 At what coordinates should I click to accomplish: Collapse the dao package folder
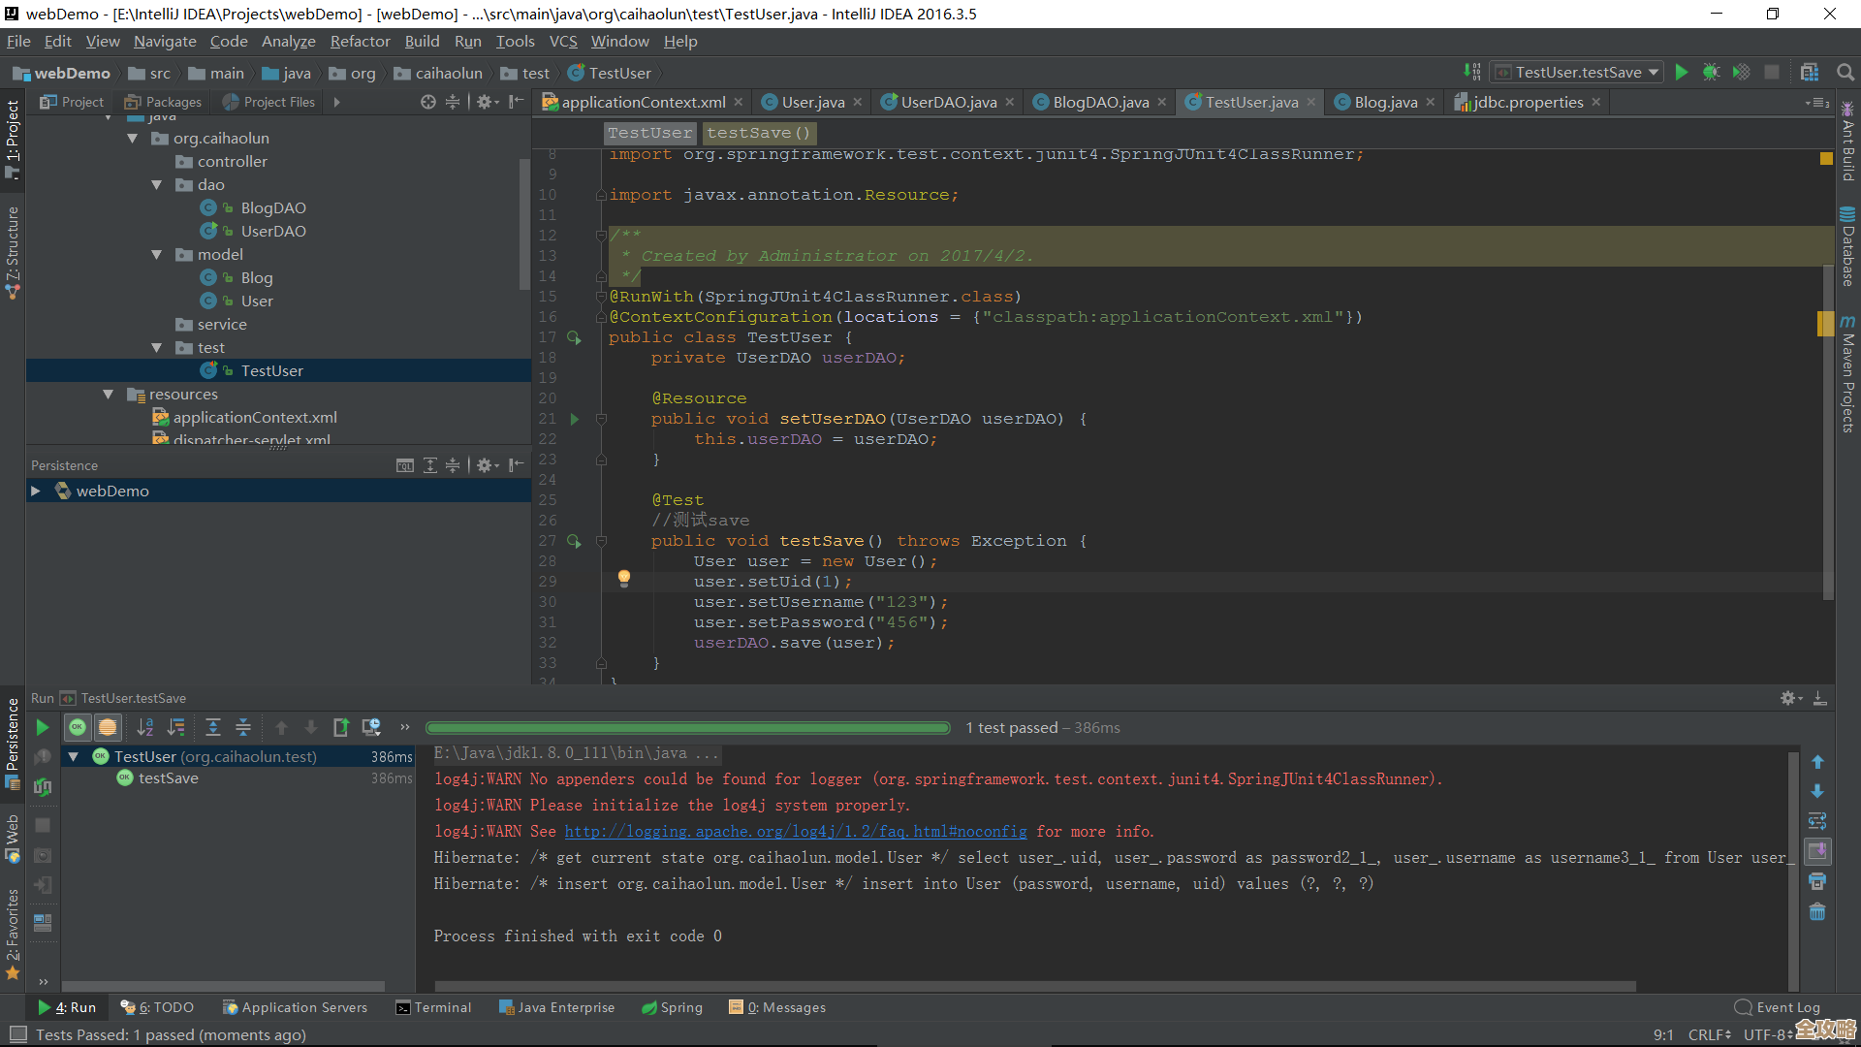click(x=157, y=184)
